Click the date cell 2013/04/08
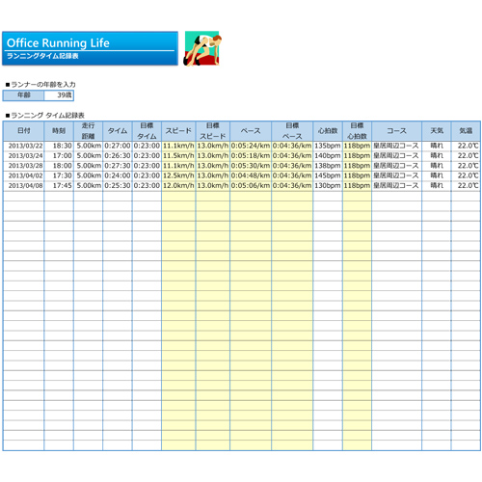This screenshot has height=482, width=482. [x=23, y=186]
